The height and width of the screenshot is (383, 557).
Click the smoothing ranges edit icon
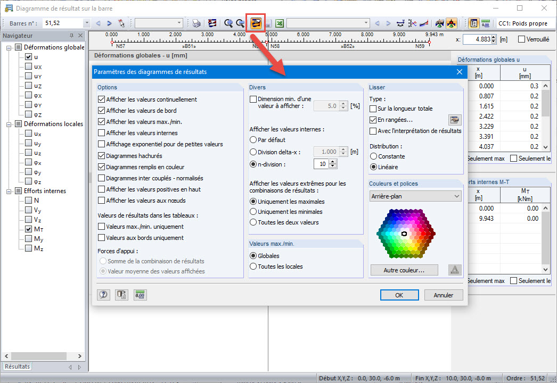pyautogui.click(x=455, y=120)
